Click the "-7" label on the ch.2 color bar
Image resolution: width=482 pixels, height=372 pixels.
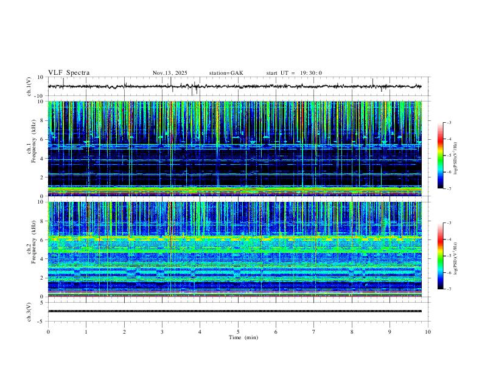point(449,289)
